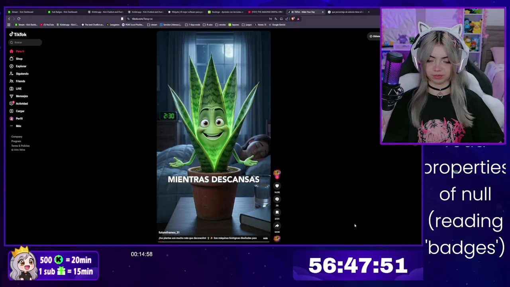The image size is (510, 287).
Task: Reload the page with refresh icon
Action: [19, 19]
